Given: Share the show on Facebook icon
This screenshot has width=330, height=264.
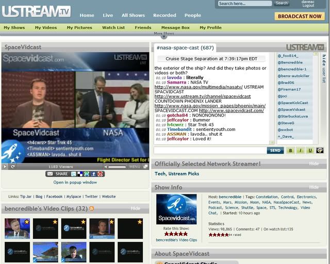Looking at the screenshot, I should point(93,174).
